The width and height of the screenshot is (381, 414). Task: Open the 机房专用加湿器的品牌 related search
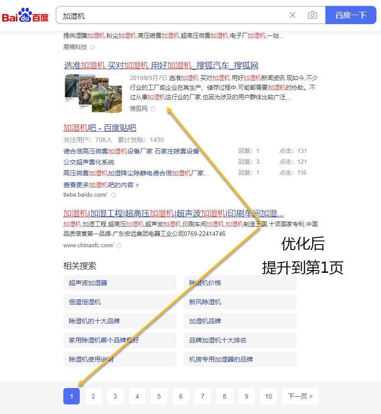(x=221, y=359)
